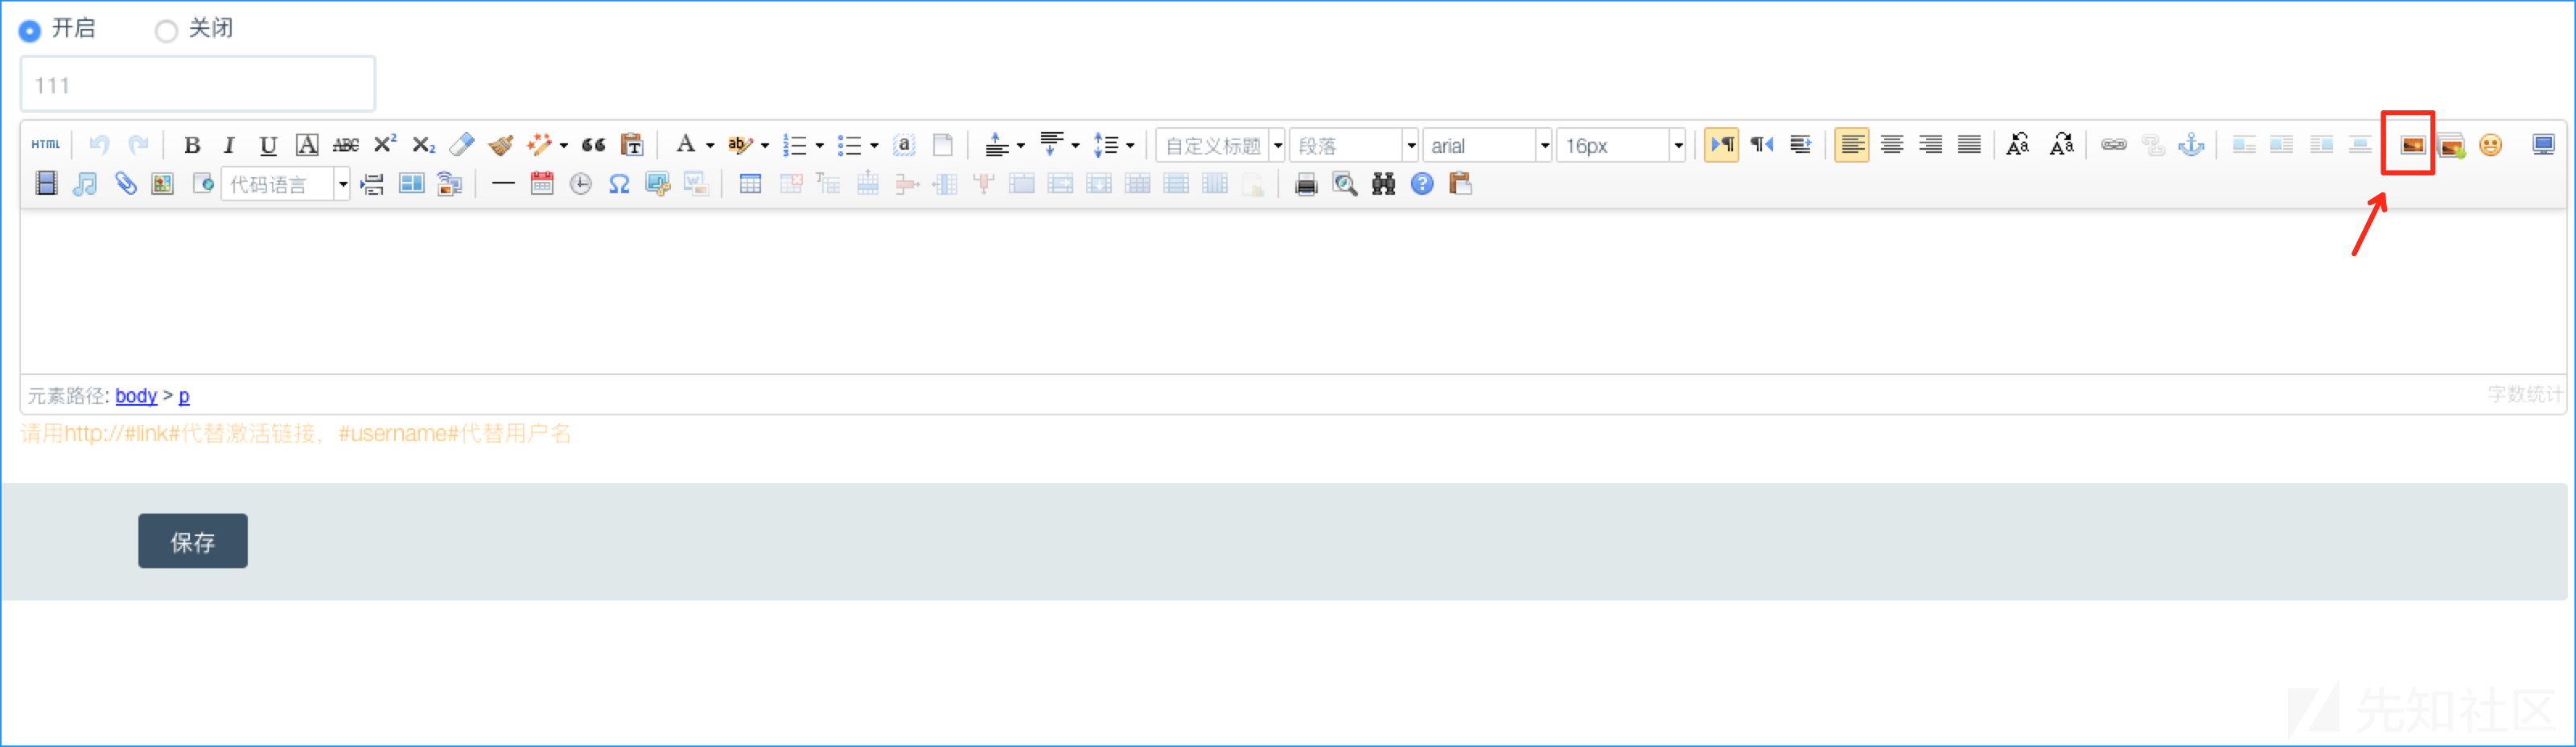Open the 段落 paragraph format dropdown
The width and height of the screenshot is (2576, 747).
(x=1410, y=146)
